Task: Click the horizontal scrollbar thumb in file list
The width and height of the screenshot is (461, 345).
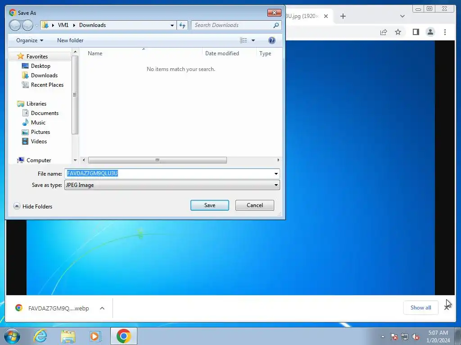Action: click(x=157, y=160)
